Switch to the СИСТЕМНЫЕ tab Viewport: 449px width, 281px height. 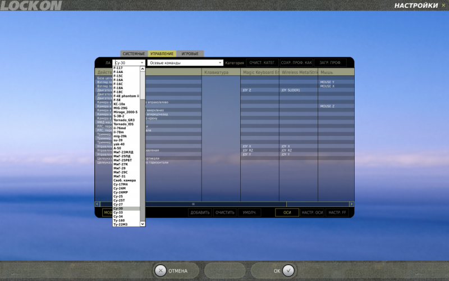pos(134,53)
